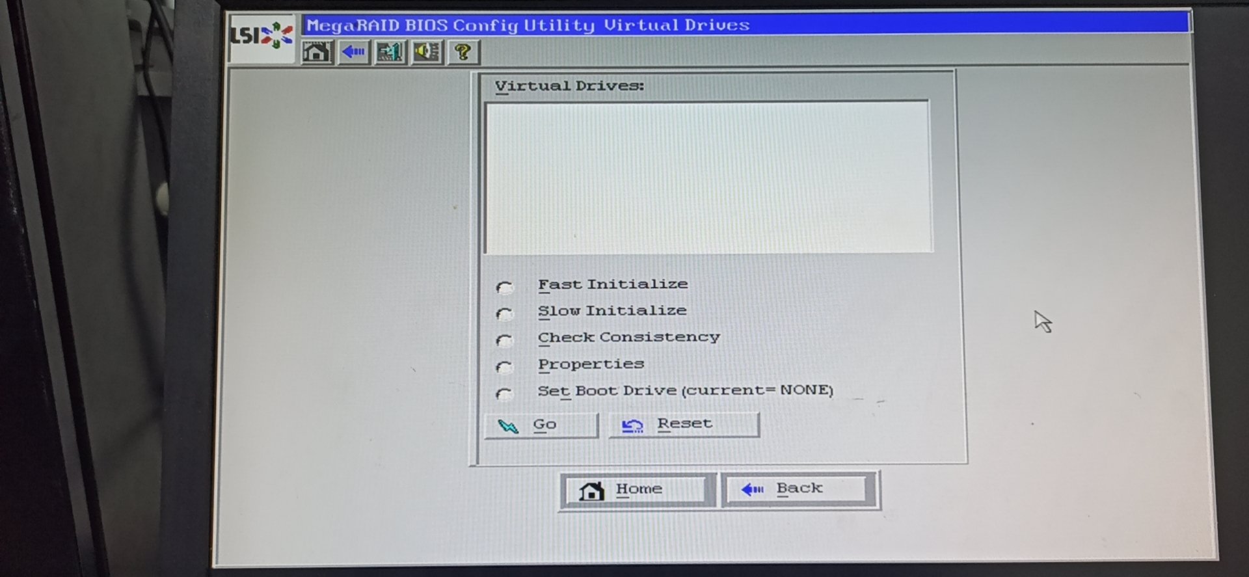Click the Set Boot Drive (current= NONE) text
Image resolution: width=1249 pixels, height=577 pixels.
click(x=685, y=390)
